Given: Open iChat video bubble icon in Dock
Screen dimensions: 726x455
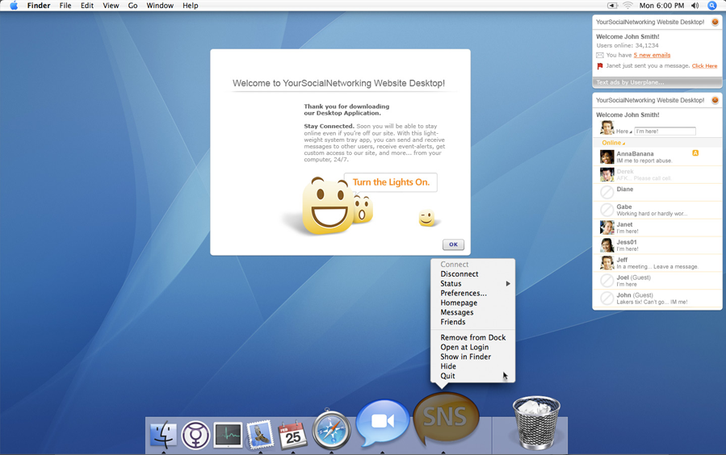Looking at the screenshot, I should [382, 422].
